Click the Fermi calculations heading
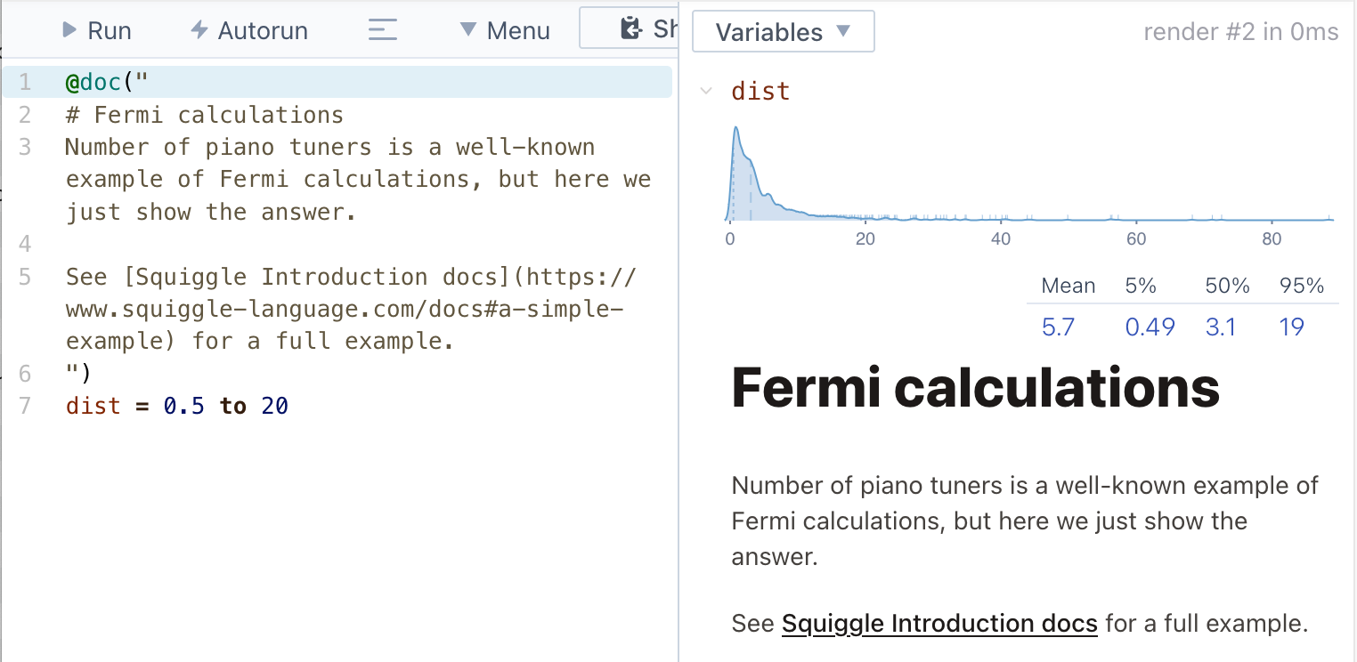Screen dimensions: 1357x662 (x=975, y=387)
